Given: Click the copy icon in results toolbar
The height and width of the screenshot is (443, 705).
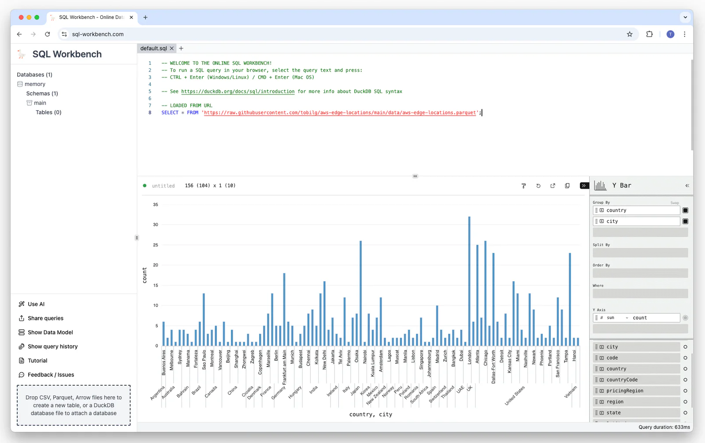Looking at the screenshot, I should click(x=567, y=186).
